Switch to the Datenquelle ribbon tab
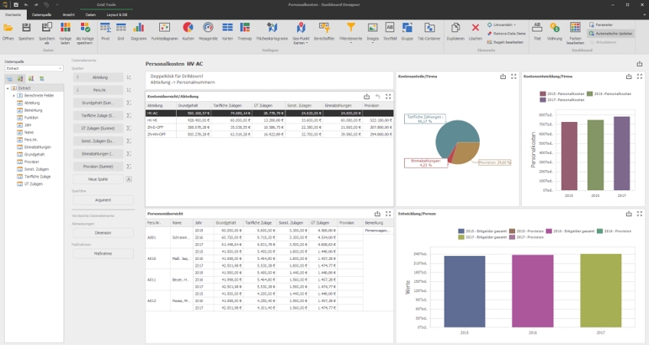Viewport: 649px width, 345px height. [42, 15]
